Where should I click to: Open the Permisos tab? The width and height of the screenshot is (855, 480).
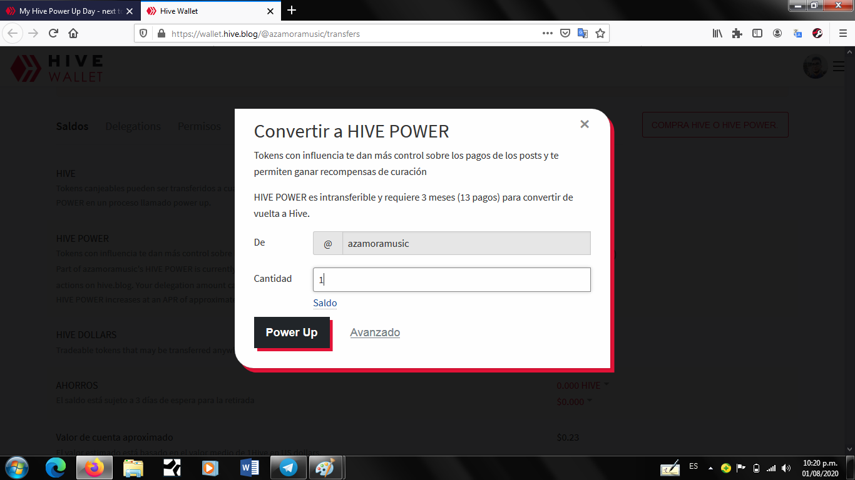pyautogui.click(x=199, y=126)
